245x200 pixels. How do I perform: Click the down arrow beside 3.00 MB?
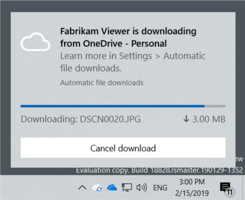[x=186, y=119]
